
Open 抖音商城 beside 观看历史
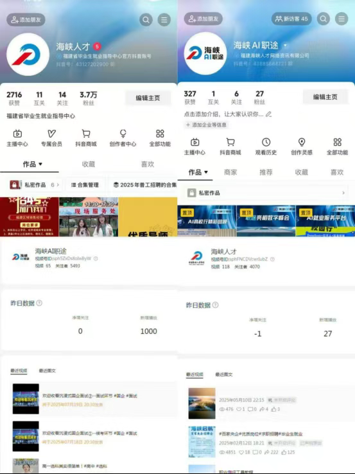click(x=230, y=146)
